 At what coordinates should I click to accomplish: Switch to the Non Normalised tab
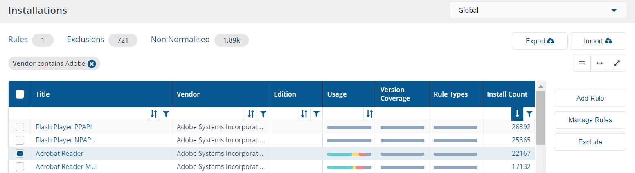180,40
